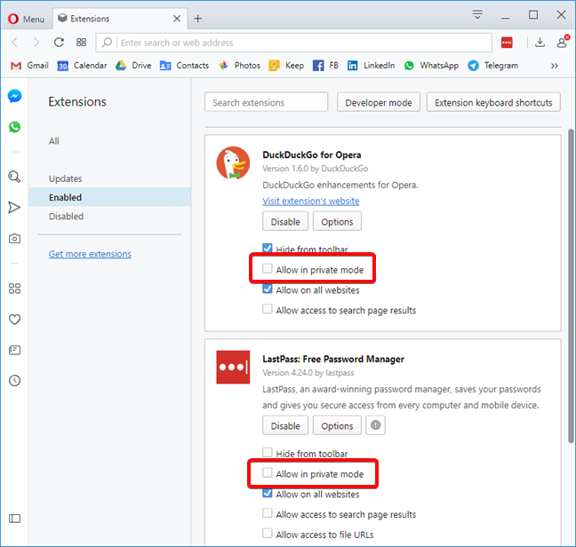Screen dimensions: 576x547
Task: Open Calendar bookmark
Action: tap(82, 66)
